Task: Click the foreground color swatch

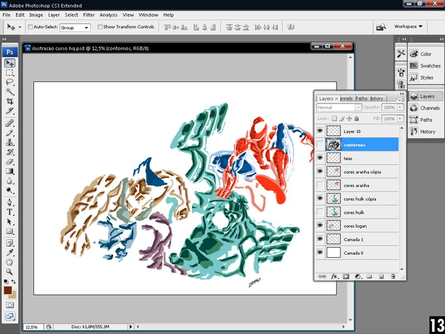Action: [8, 291]
